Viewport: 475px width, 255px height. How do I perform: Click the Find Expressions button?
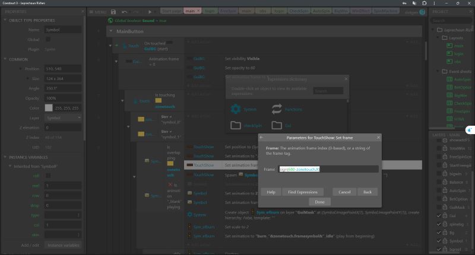coord(303,192)
